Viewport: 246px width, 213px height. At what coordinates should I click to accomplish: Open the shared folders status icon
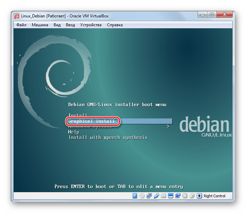(x=164, y=196)
